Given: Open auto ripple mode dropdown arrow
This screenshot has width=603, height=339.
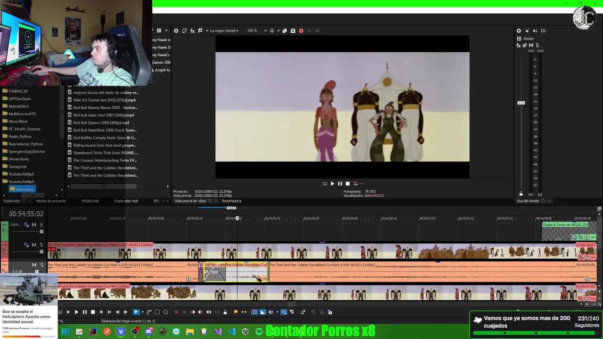Looking at the screenshot, I should 277,312.
